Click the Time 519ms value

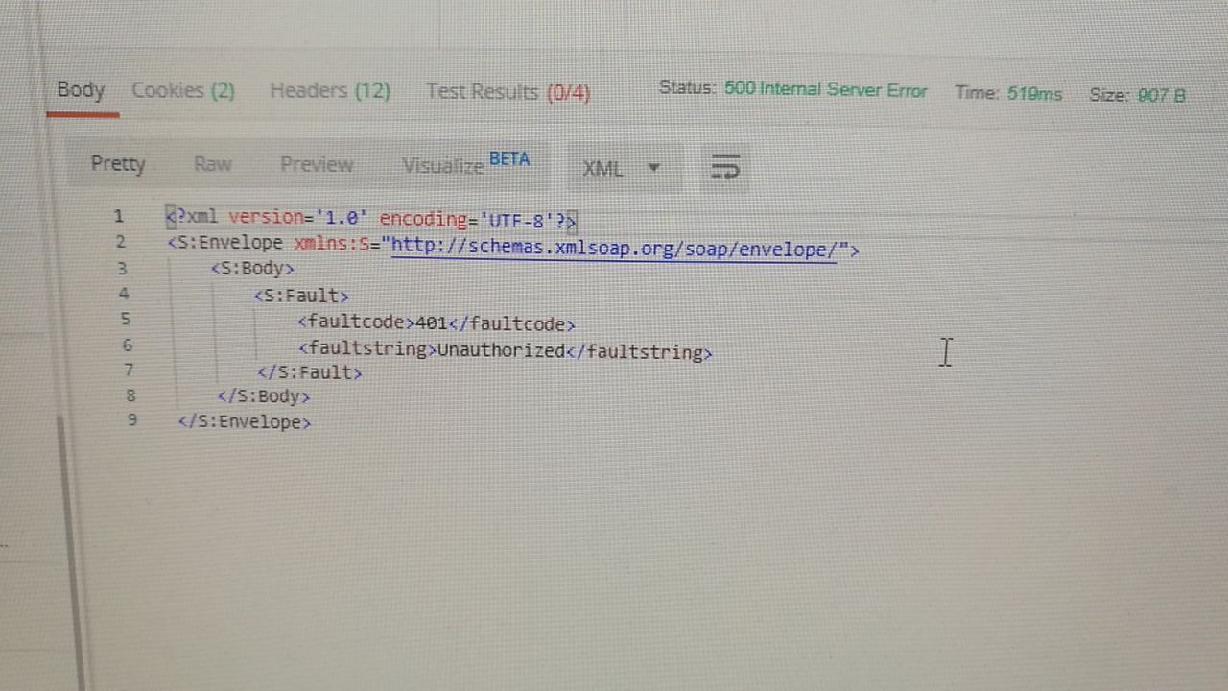coord(1034,94)
